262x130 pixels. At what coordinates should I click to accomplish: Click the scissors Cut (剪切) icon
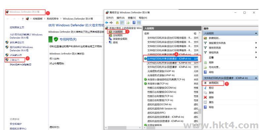click(x=206, y=88)
